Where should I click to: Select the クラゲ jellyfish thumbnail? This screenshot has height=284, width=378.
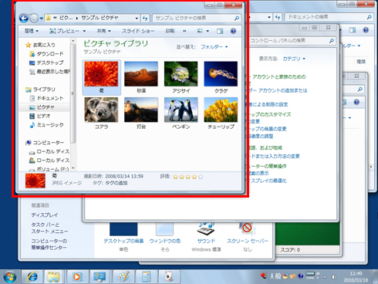pos(221,77)
